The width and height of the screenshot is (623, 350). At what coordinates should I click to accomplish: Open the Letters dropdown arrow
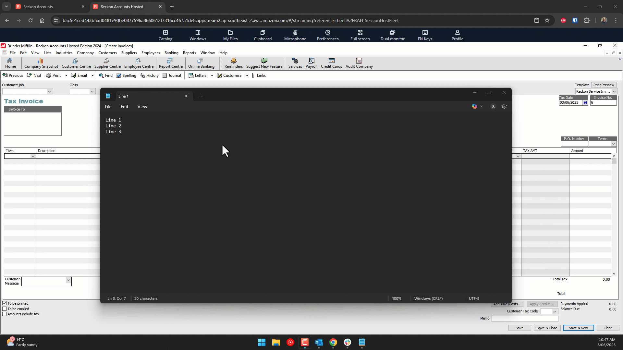click(212, 76)
